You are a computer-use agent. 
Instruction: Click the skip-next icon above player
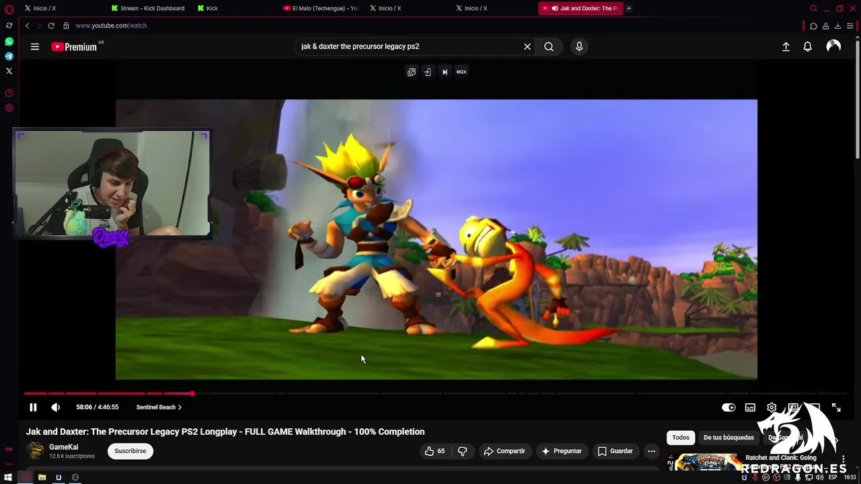pos(445,72)
